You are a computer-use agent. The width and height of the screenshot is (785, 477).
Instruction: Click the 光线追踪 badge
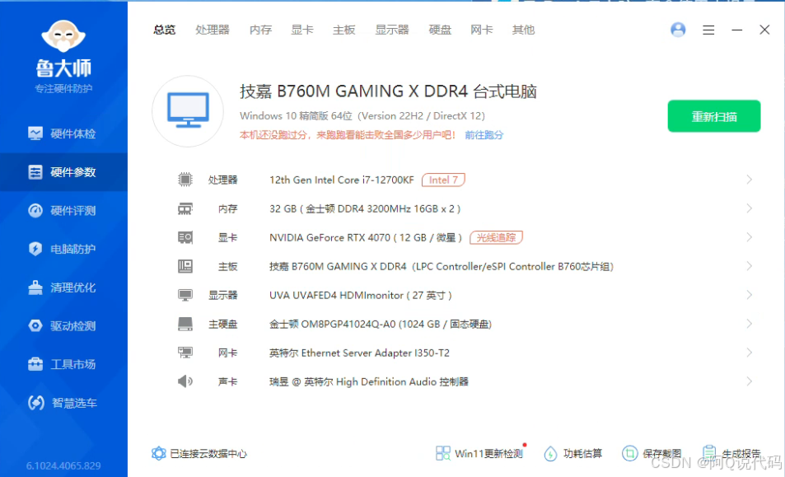496,237
